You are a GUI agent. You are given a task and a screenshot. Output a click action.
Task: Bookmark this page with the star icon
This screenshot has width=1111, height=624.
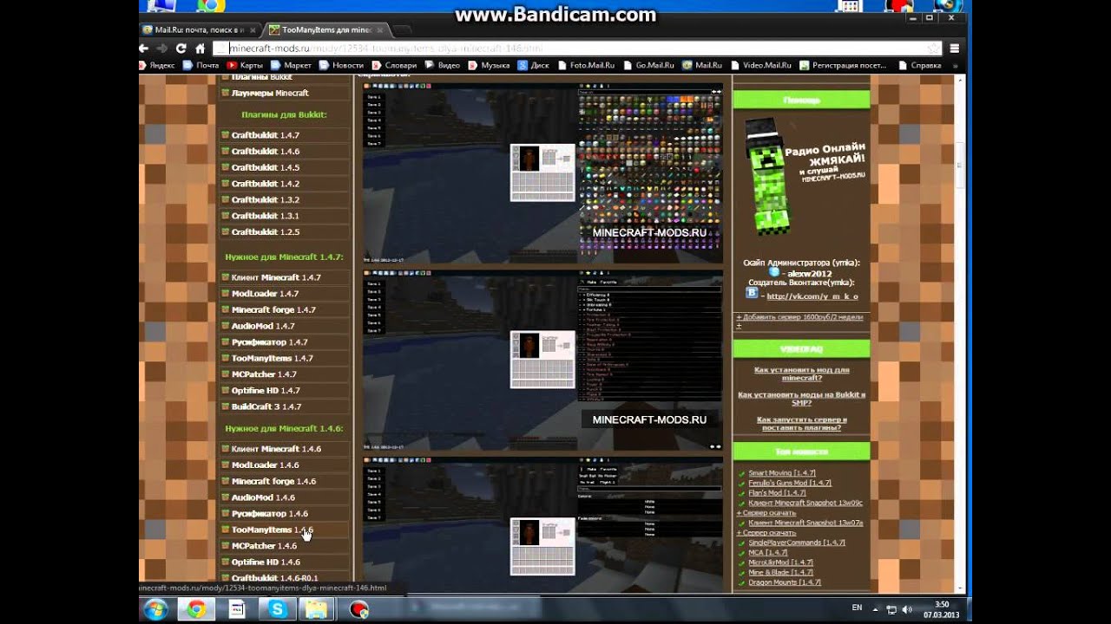(x=933, y=49)
